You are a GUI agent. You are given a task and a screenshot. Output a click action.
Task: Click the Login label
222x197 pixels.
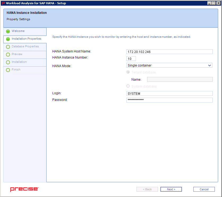point(57,93)
